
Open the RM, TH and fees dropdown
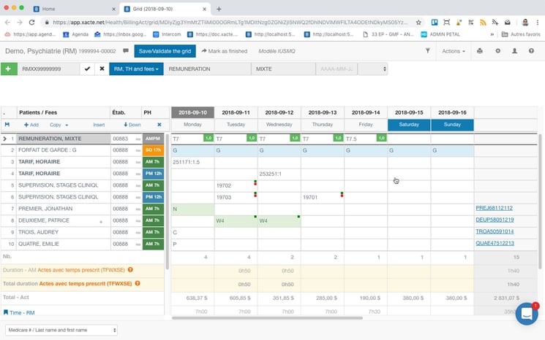[x=136, y=69]
